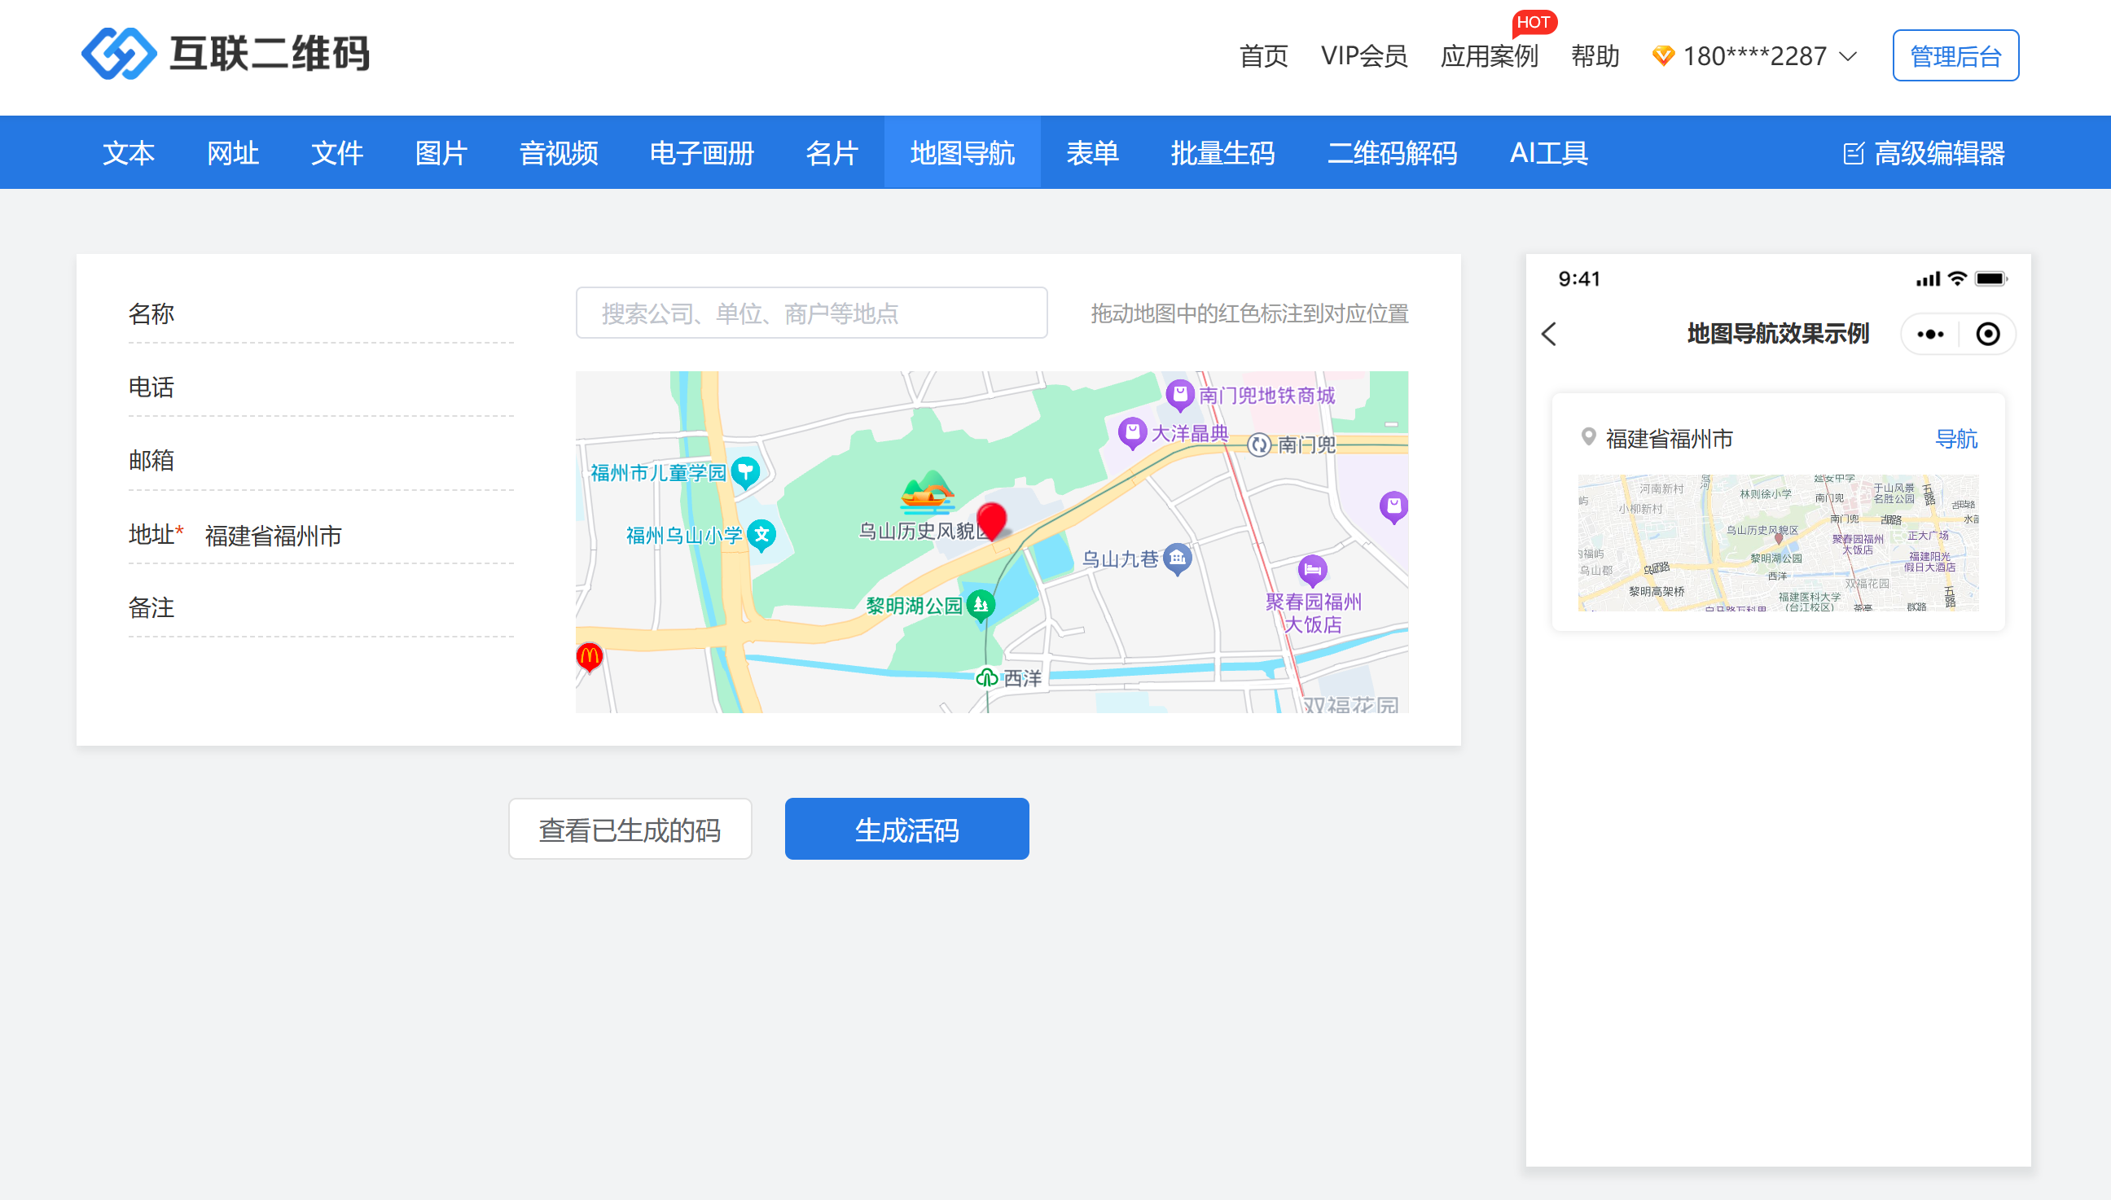Image resolution: width=2111 pixels, height=1200 pixels.
Task: Click the 乌山九巷 landmark icon
Action: [x=1177, y=558]
